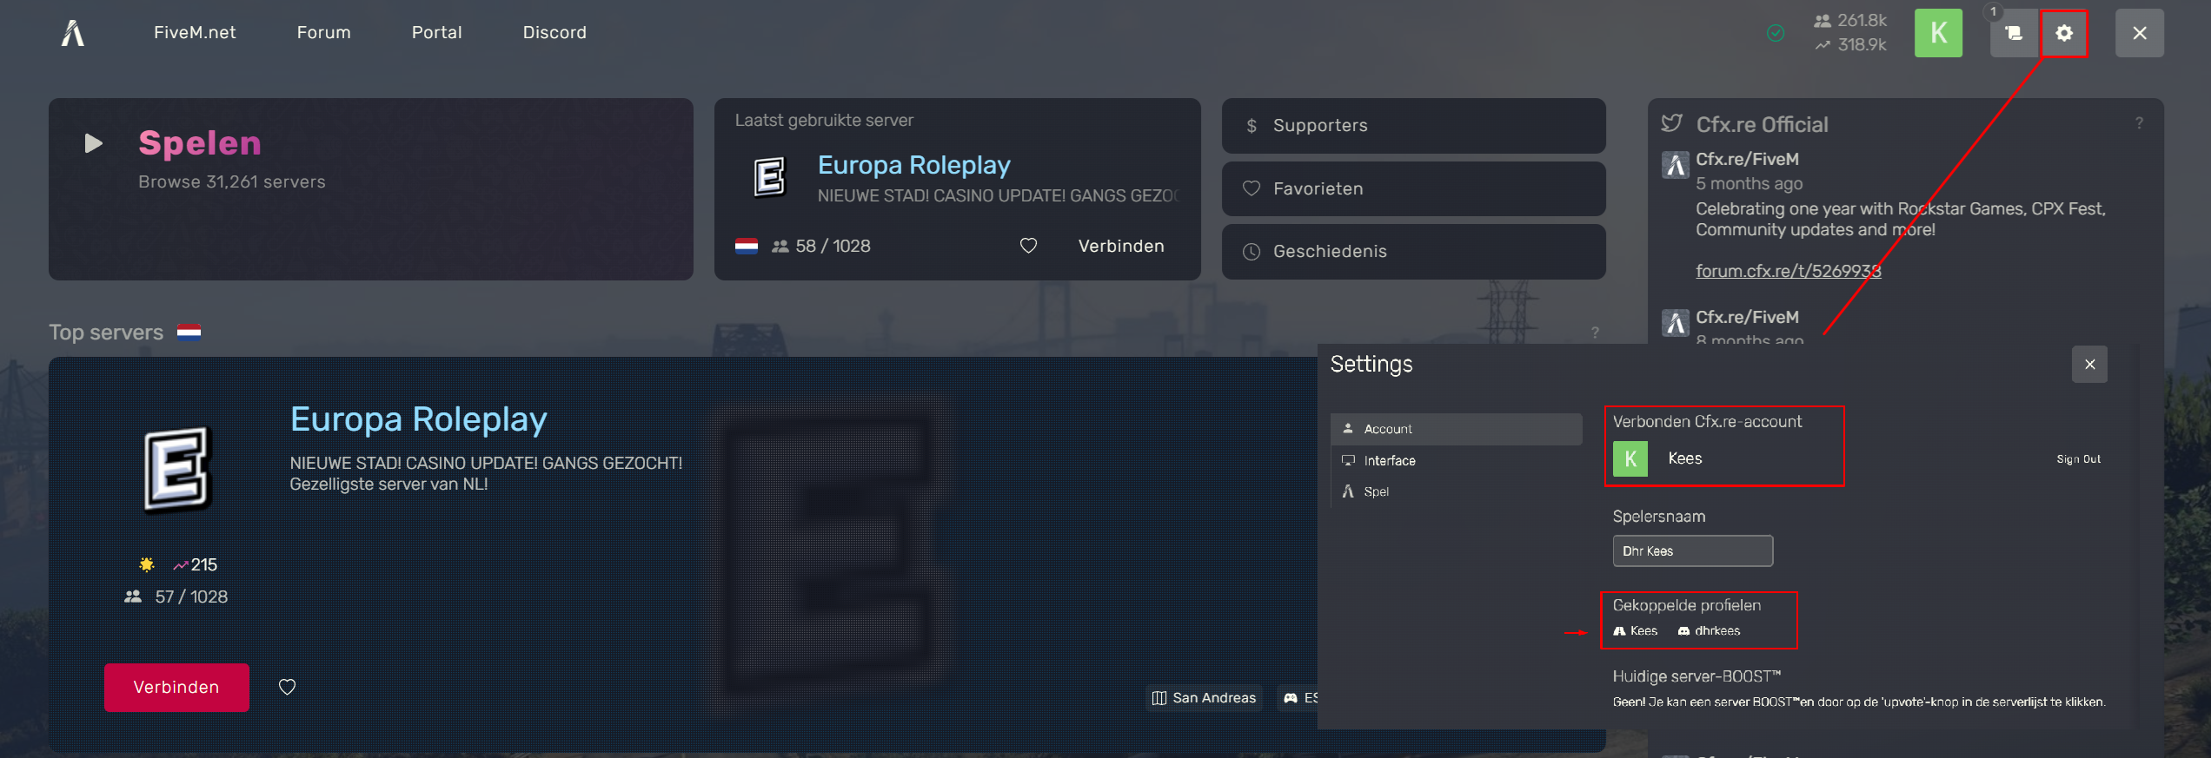
Task: Click the clock icon on Geschiedenis
Action: pos(1252,252)
